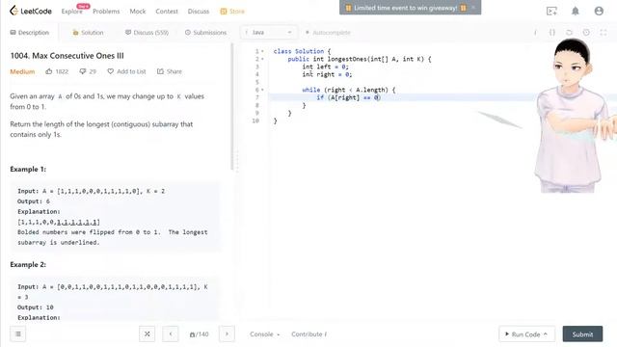Run Code button
The height and width of the screenshot is (347, 617).
(527, 334)
